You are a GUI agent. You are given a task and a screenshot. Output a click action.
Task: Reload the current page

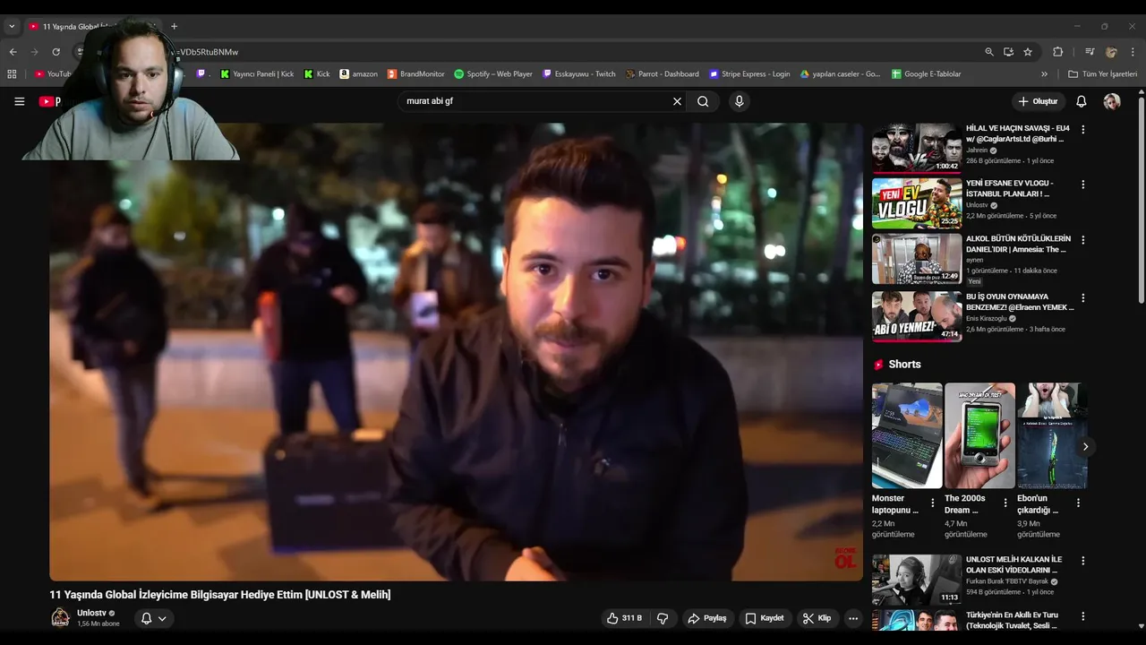[x=56, y=52]
